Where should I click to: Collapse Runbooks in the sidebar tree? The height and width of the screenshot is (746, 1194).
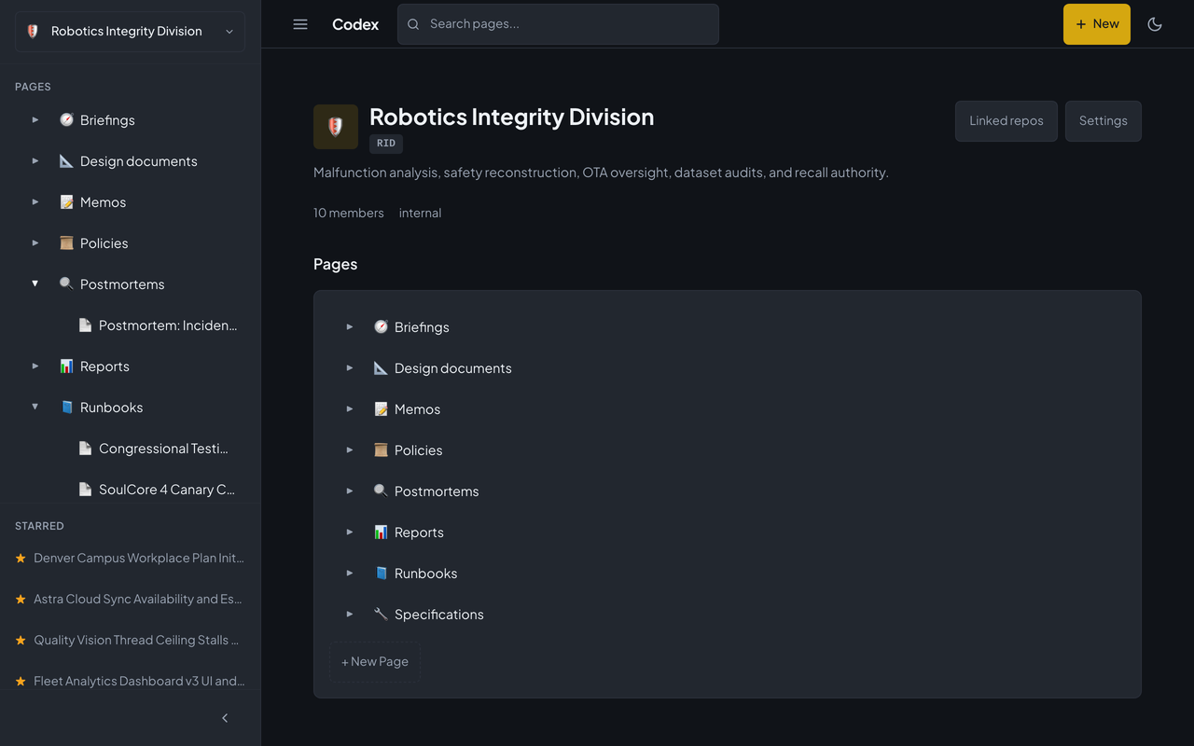35,407
